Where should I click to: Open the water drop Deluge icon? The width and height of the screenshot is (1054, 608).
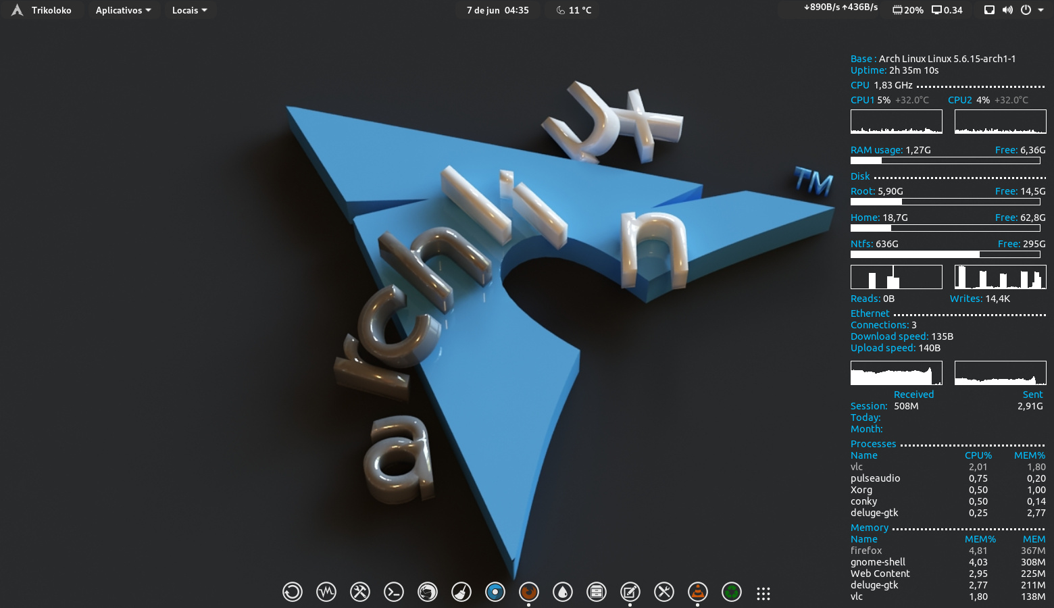point(563,592)
